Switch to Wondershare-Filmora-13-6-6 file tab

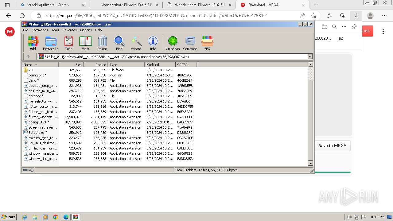[x=200, y=5]
